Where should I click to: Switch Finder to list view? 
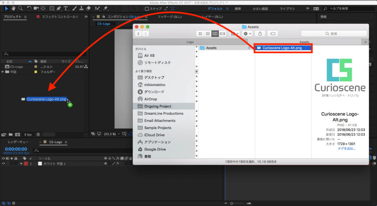pyautogui.click(x=208, y=33)
